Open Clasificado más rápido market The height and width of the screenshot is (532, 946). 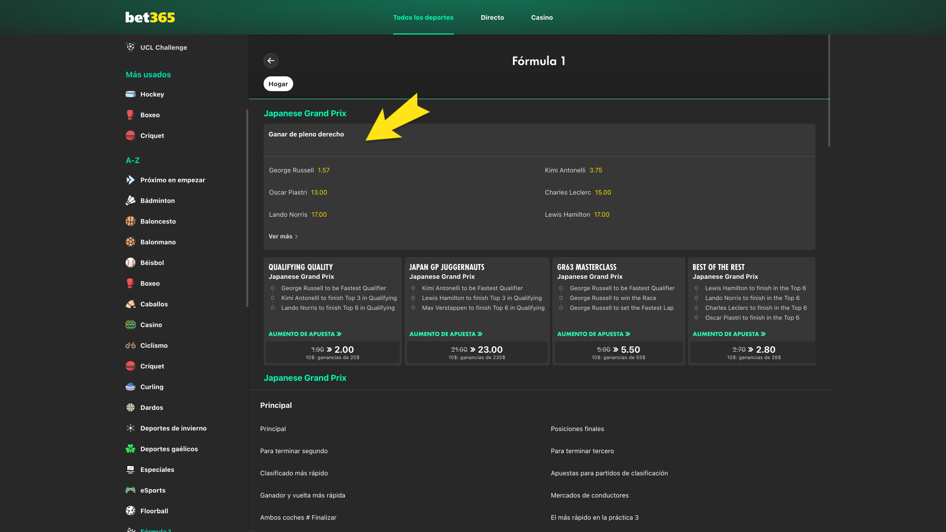pyautogui.click(x=294, y=473)
